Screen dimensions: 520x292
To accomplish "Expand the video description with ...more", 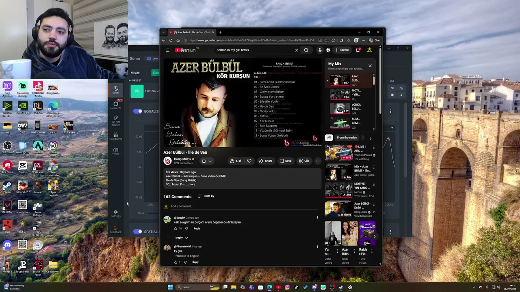I will [x=191, y=185].
